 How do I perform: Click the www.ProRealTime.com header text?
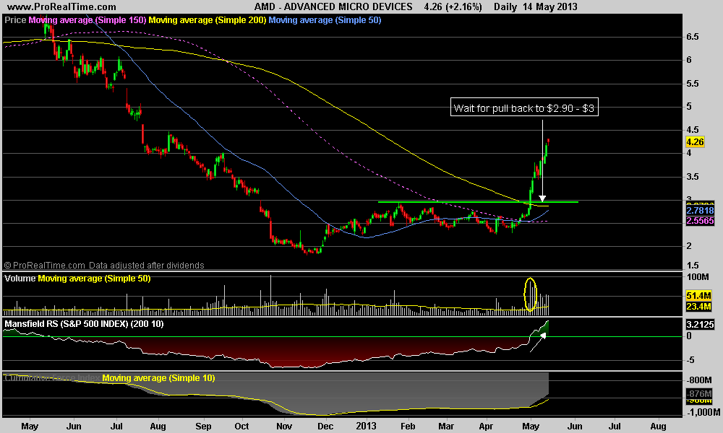coord(61,7)
